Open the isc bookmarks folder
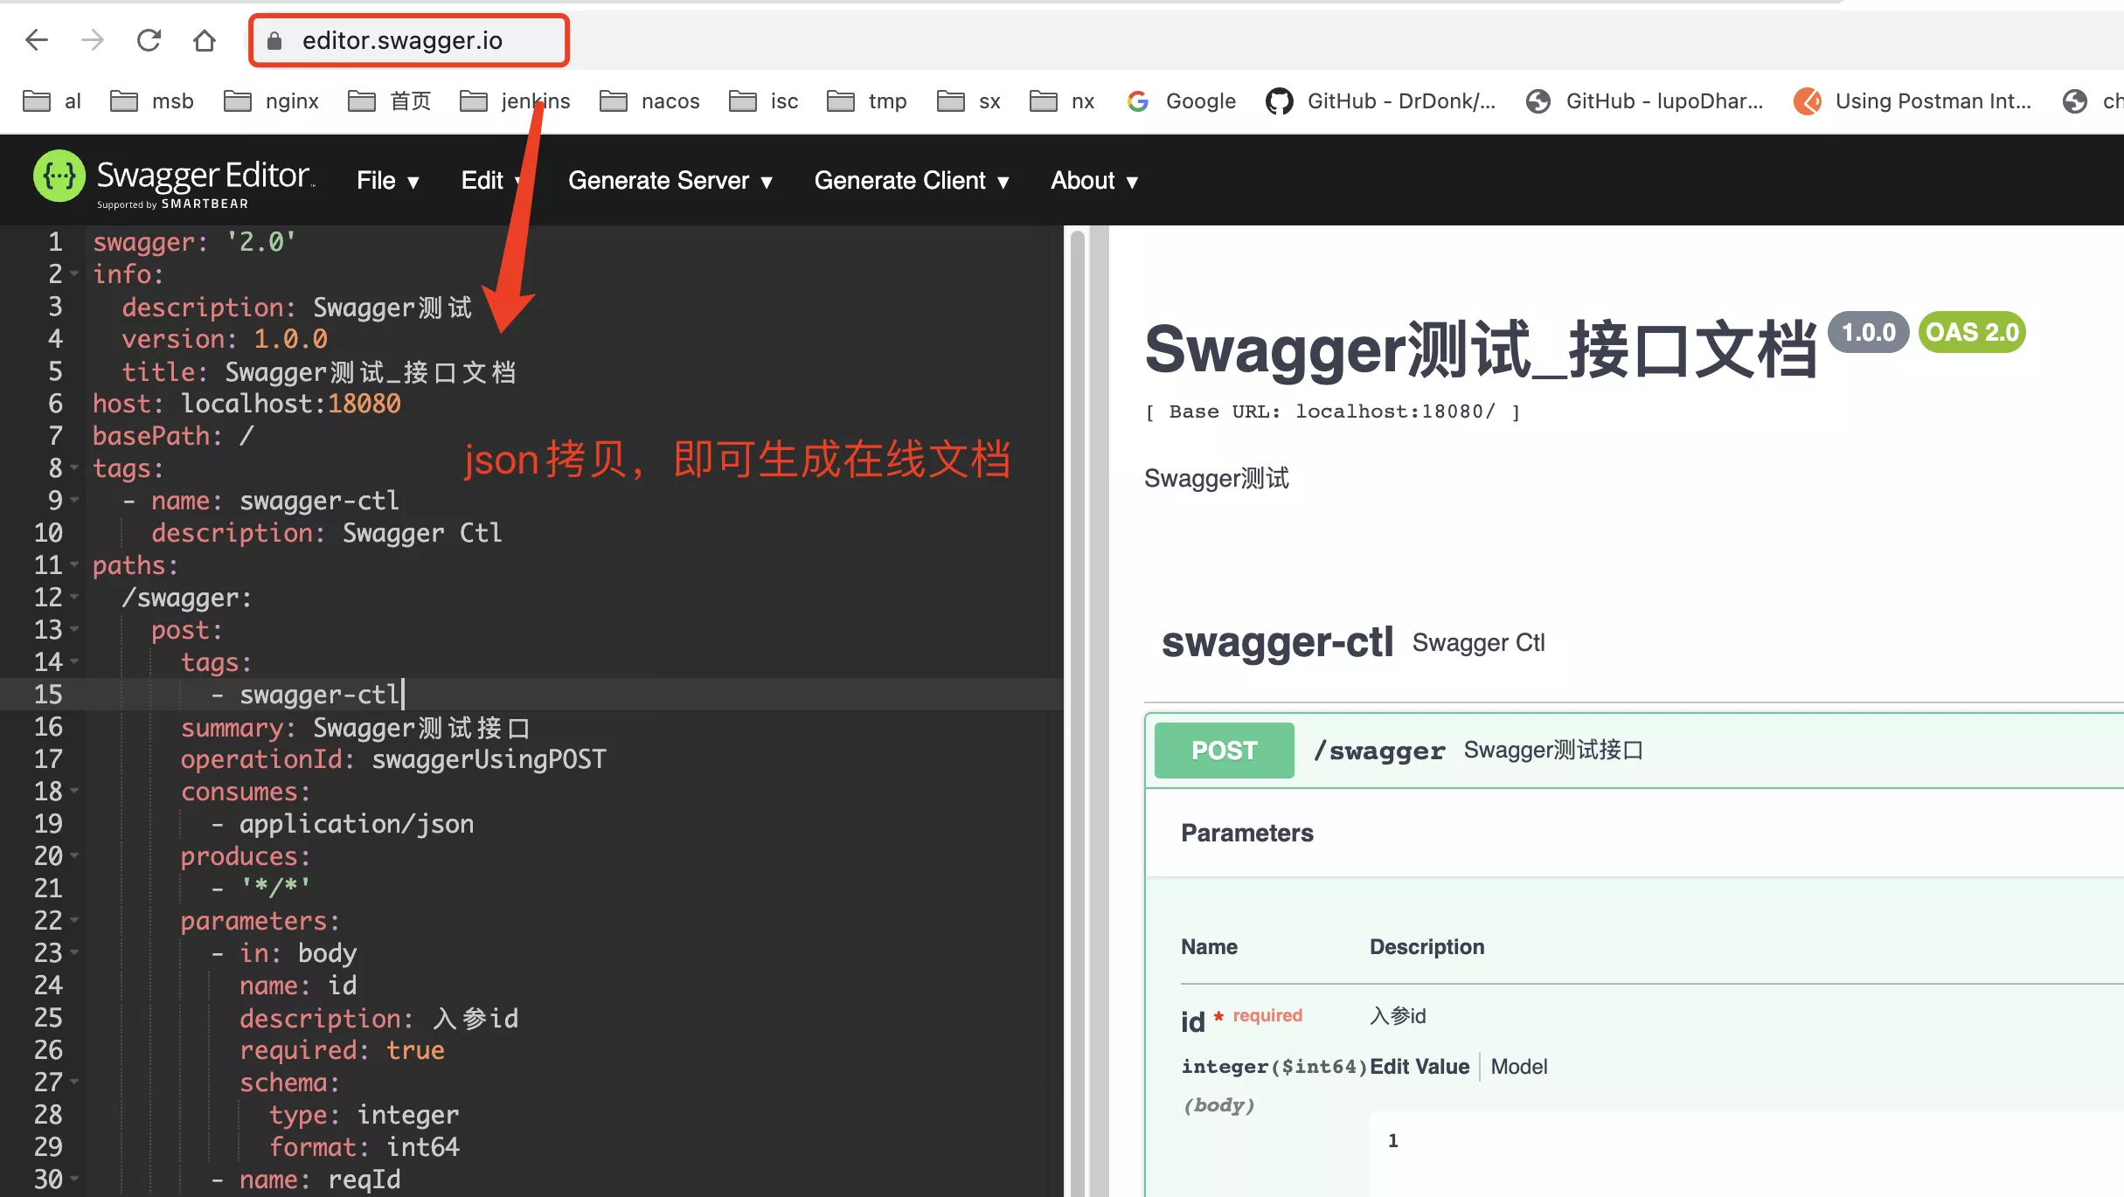 point(764,101)
